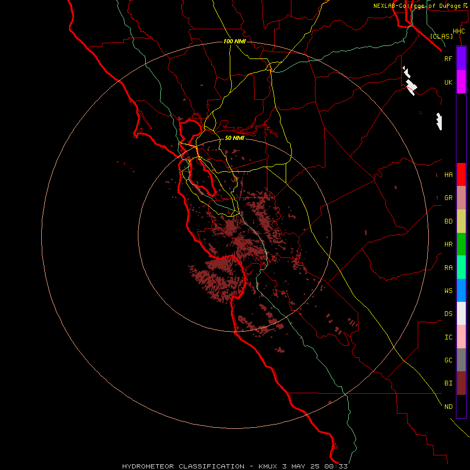Image resolution: width=470 pixels, height=470 pixels.
Task: Click the "RF" legend label
Action: click(x=448, y=58)
